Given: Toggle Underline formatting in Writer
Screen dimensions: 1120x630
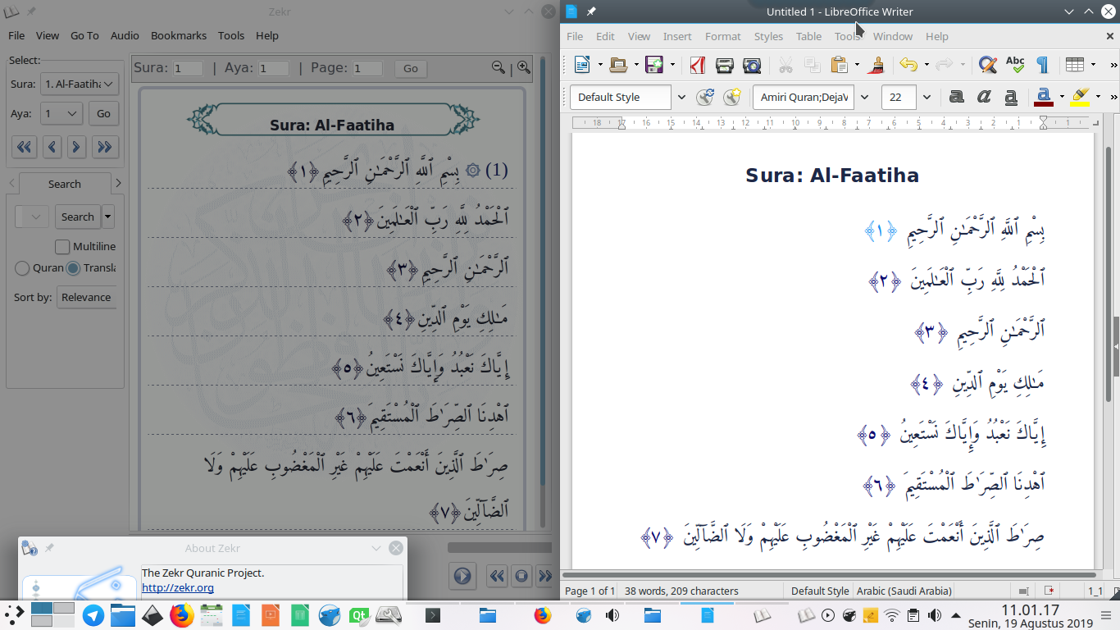Looking at the screenshot, I should coord(1011,97).
